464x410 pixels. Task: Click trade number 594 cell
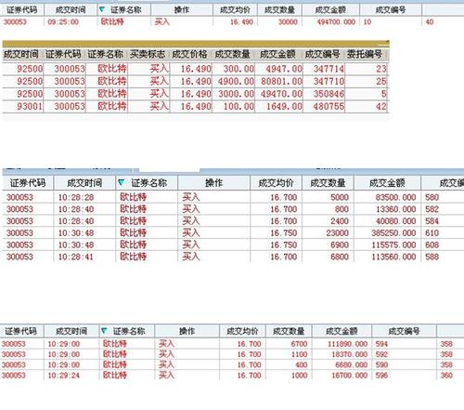coord(381,344)
